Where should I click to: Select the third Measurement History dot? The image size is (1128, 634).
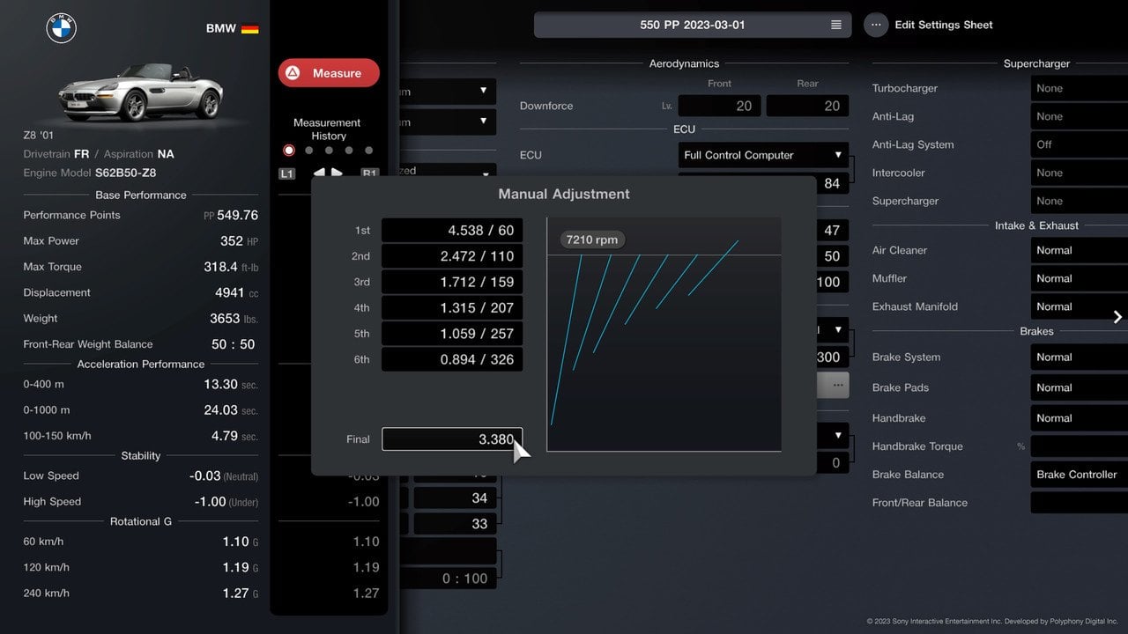point(329,151)
